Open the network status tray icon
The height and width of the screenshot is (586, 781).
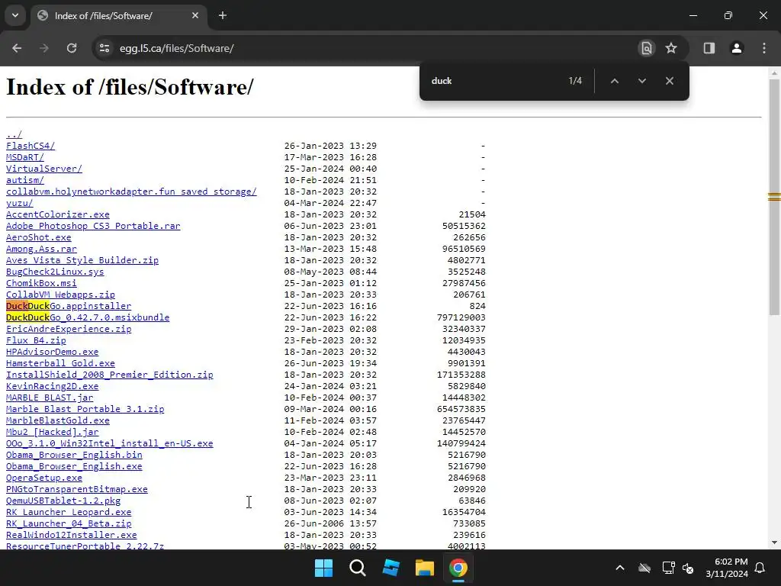(668, 568)
